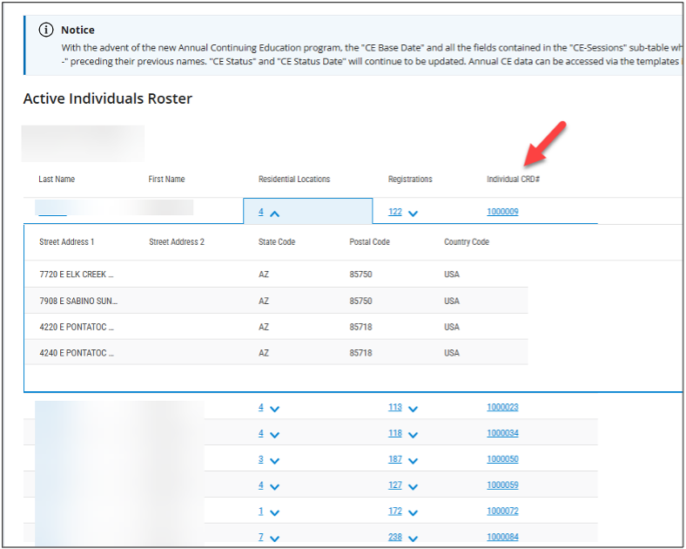
Task: Open Individual CRD# link 1000009
Action: pyautogui.click(x=502, y=212)
